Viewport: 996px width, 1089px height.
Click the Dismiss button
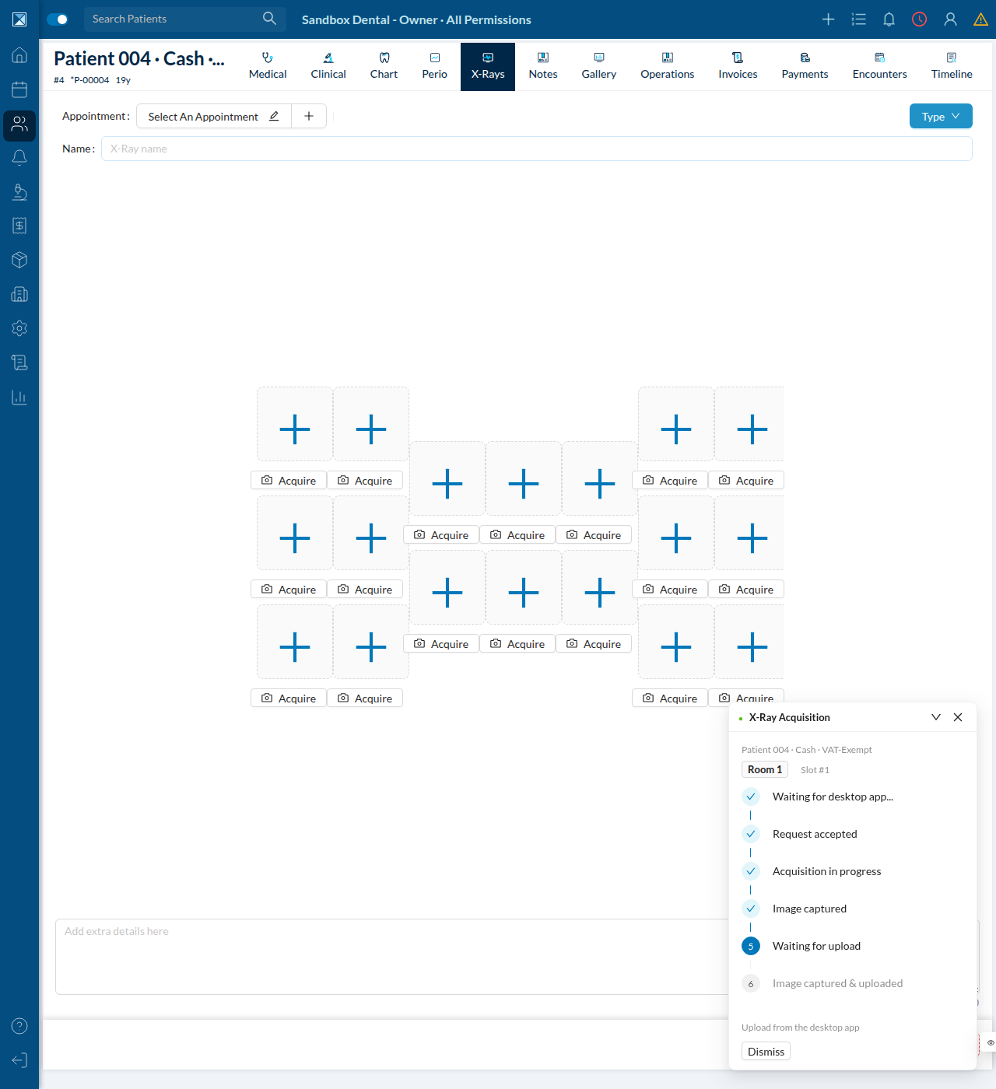coord(766,1051)
